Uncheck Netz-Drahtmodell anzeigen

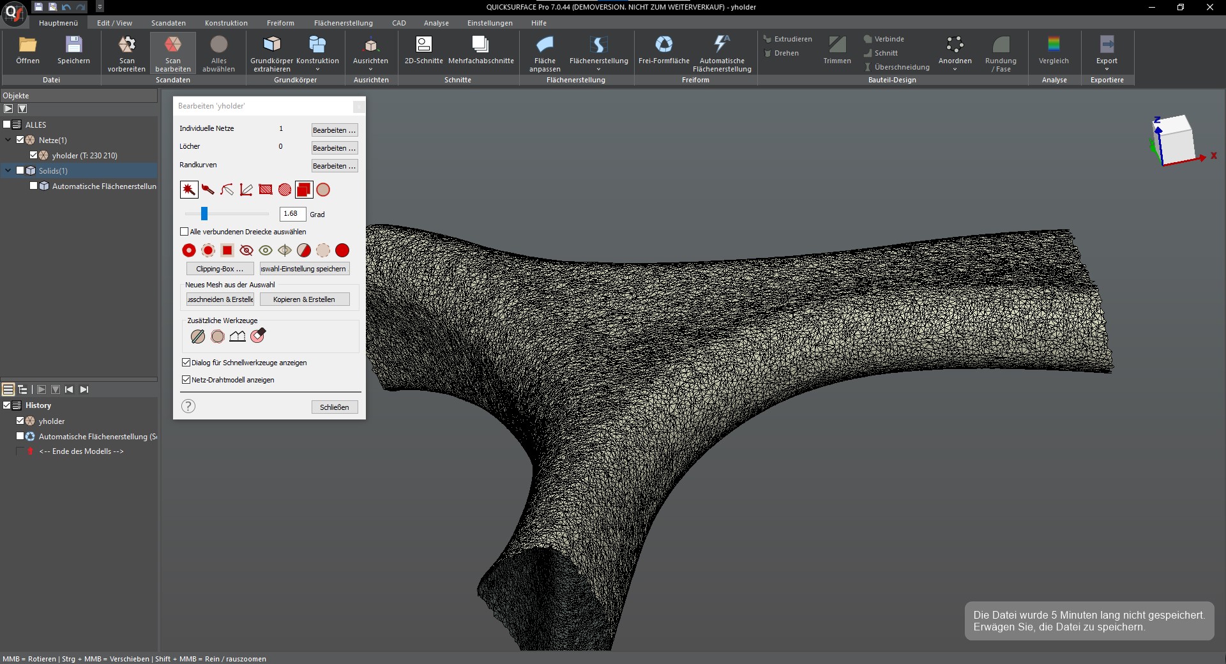point(186,380)
